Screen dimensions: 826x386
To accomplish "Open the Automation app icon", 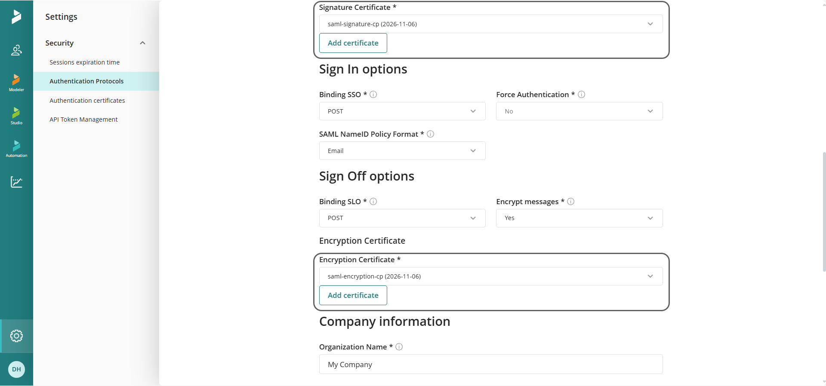I will tap(16, 149).
